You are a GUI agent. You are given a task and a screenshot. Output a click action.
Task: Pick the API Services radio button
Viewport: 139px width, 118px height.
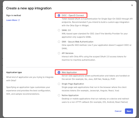(x=59, y=53)
